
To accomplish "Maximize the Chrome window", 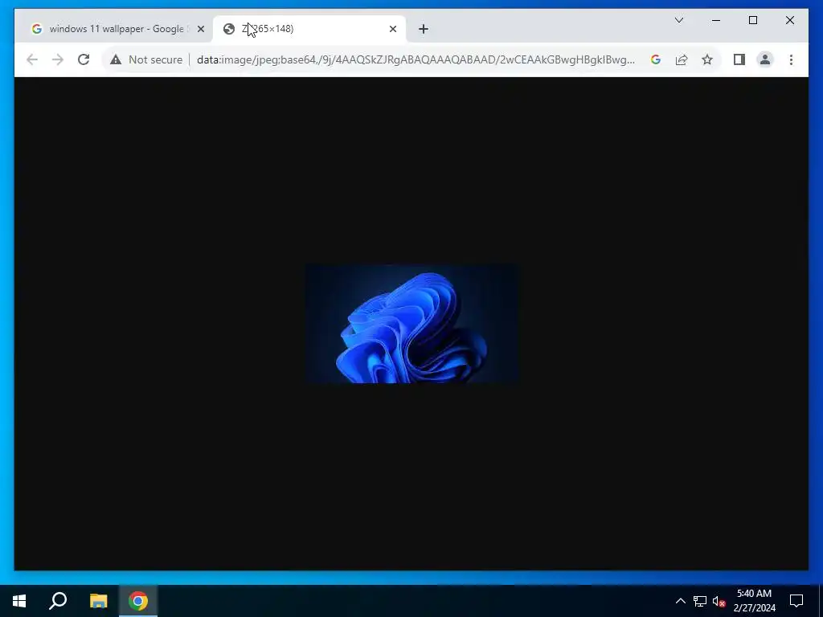I will [752, 20].
